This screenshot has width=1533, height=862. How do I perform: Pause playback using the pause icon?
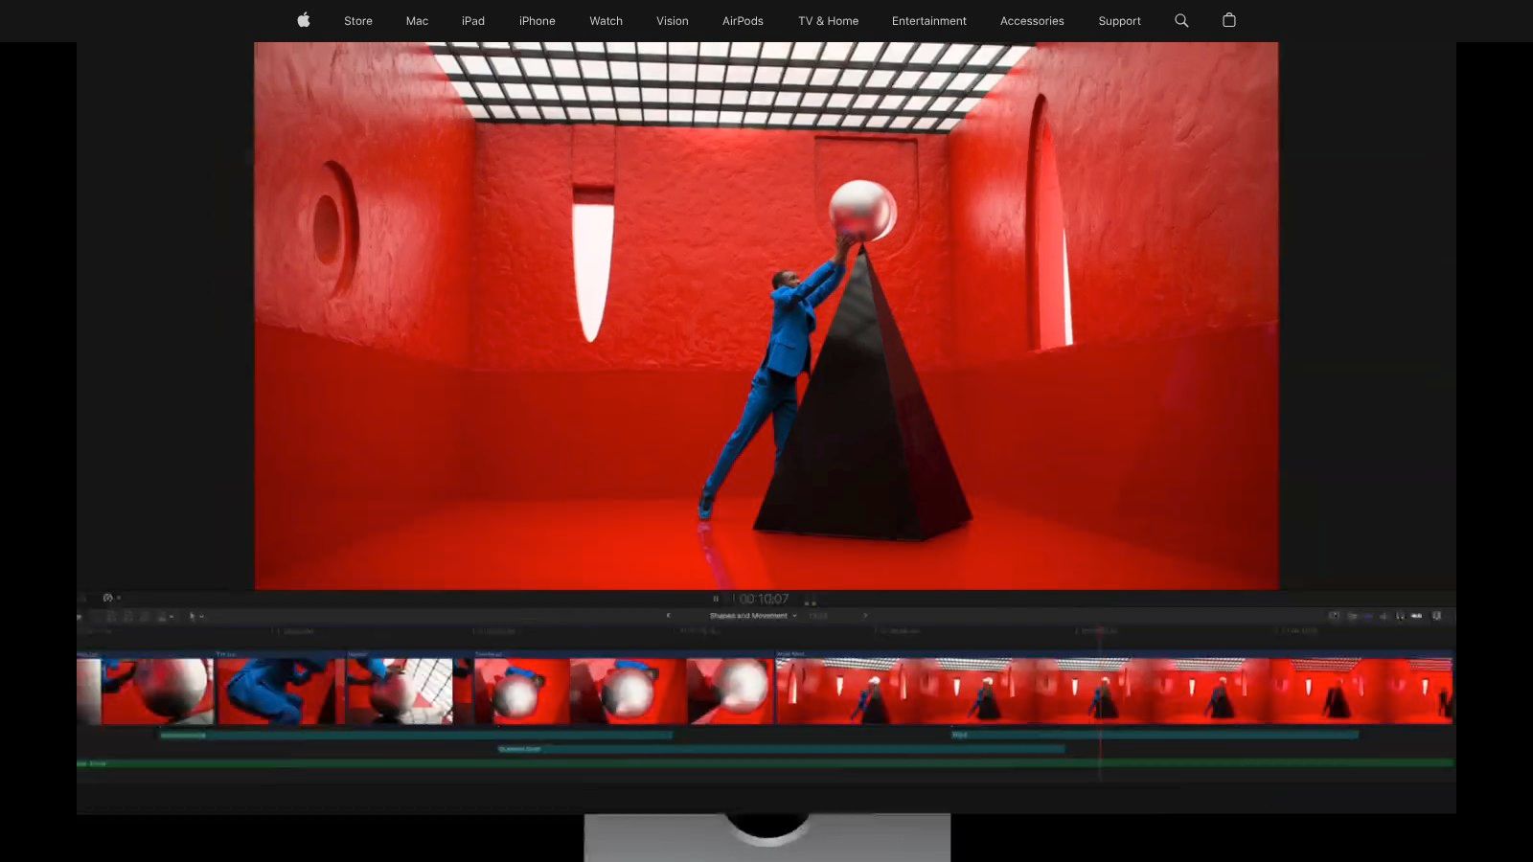point(716,599)
